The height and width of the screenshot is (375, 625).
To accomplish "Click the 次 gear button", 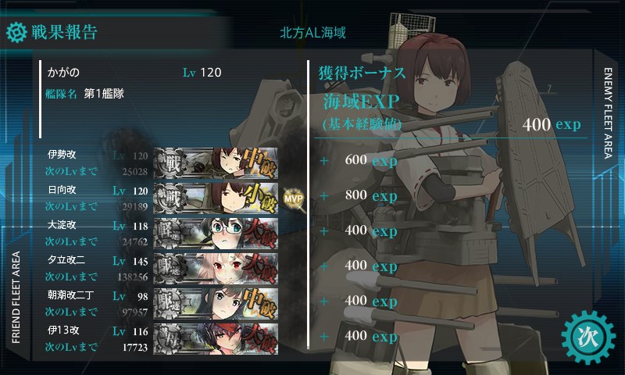I will pos(588,337).
